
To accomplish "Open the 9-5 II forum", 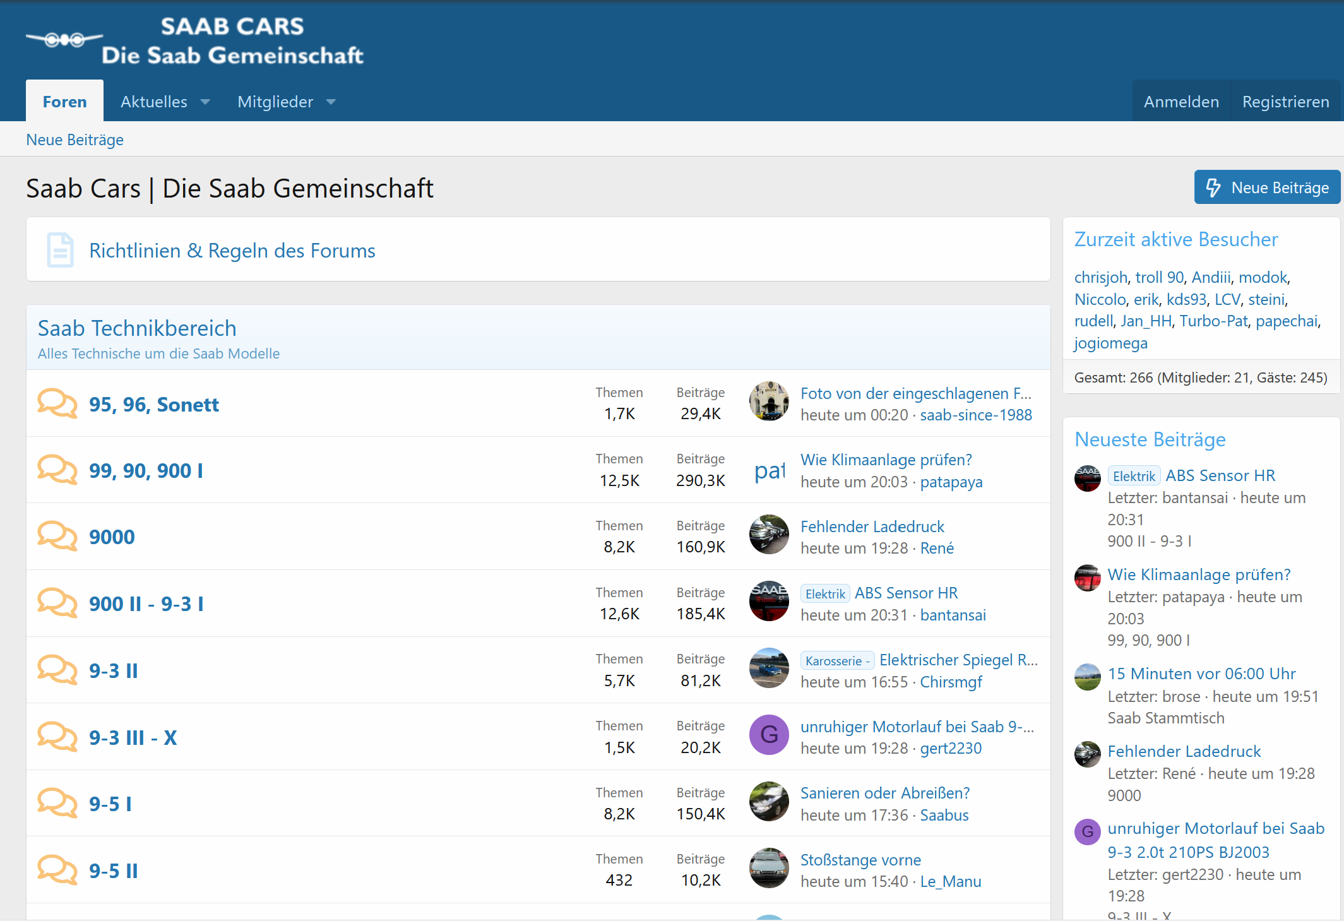I will point(114,870).
